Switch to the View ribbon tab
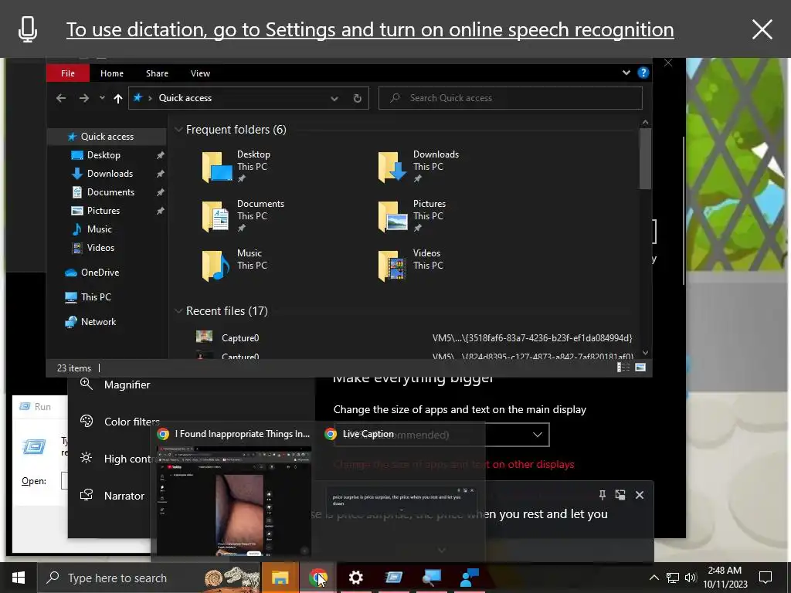Screen dimensions: 791x593 [200, 73]
